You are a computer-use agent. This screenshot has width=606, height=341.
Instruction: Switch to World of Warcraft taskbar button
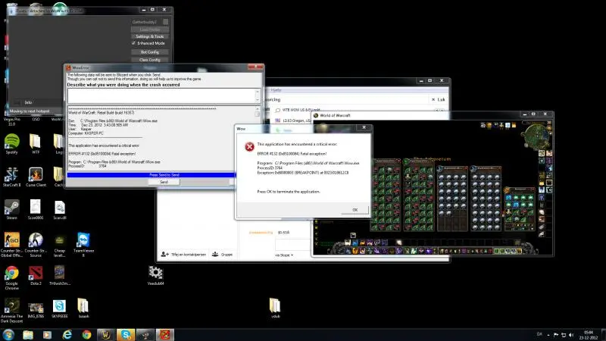106,335
